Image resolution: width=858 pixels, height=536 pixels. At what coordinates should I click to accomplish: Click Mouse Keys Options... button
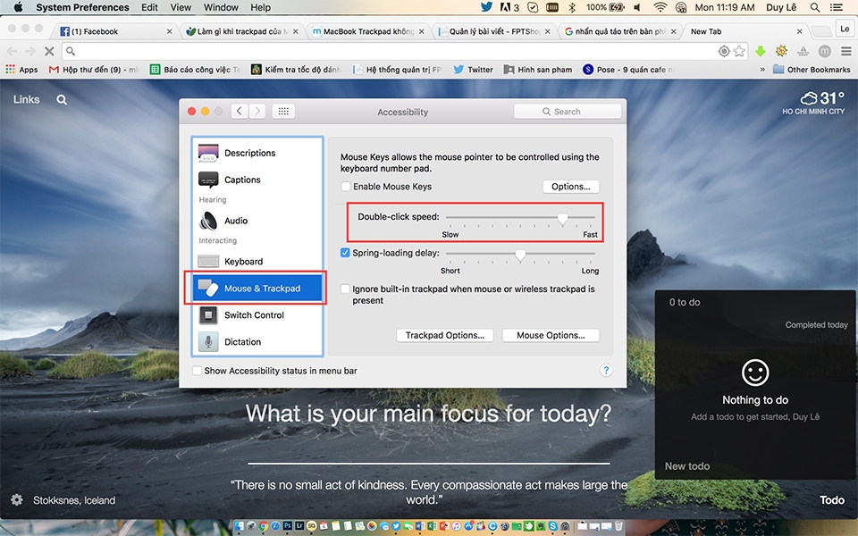click(571, 187)
